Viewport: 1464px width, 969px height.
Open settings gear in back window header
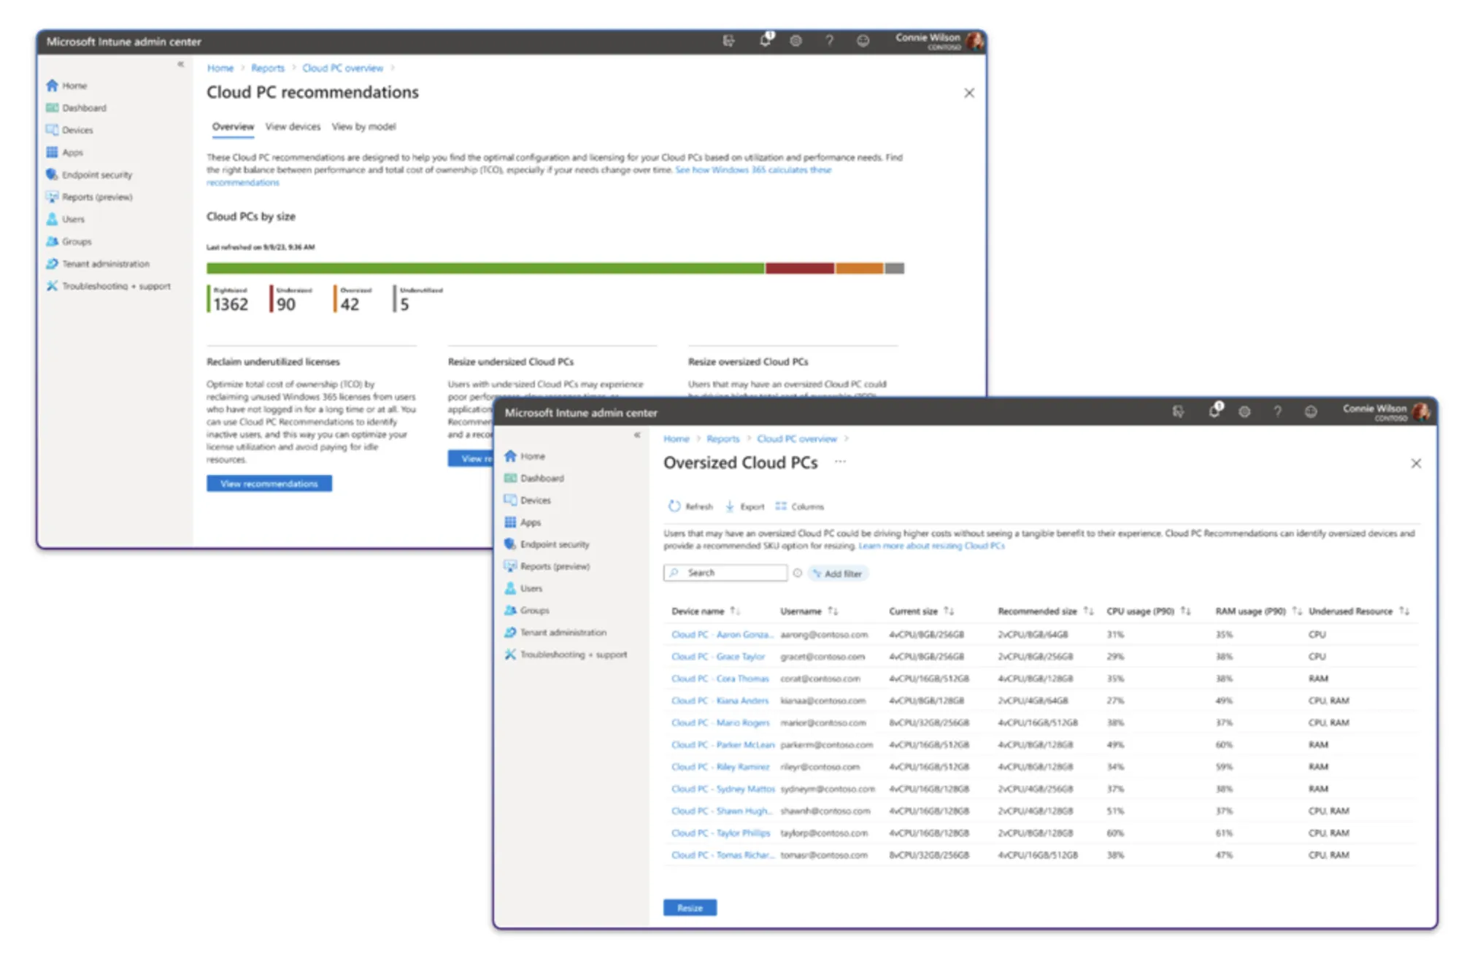pyautogui.click(x=795, y=41)
